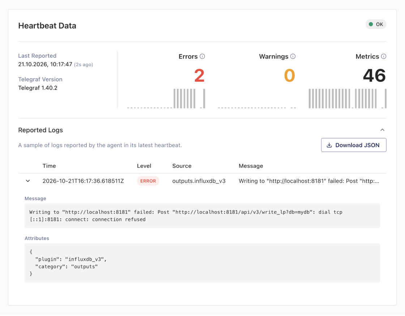Click the Warnings sparkline baseline
Screen dimensions: 405x316
(257, 108)
